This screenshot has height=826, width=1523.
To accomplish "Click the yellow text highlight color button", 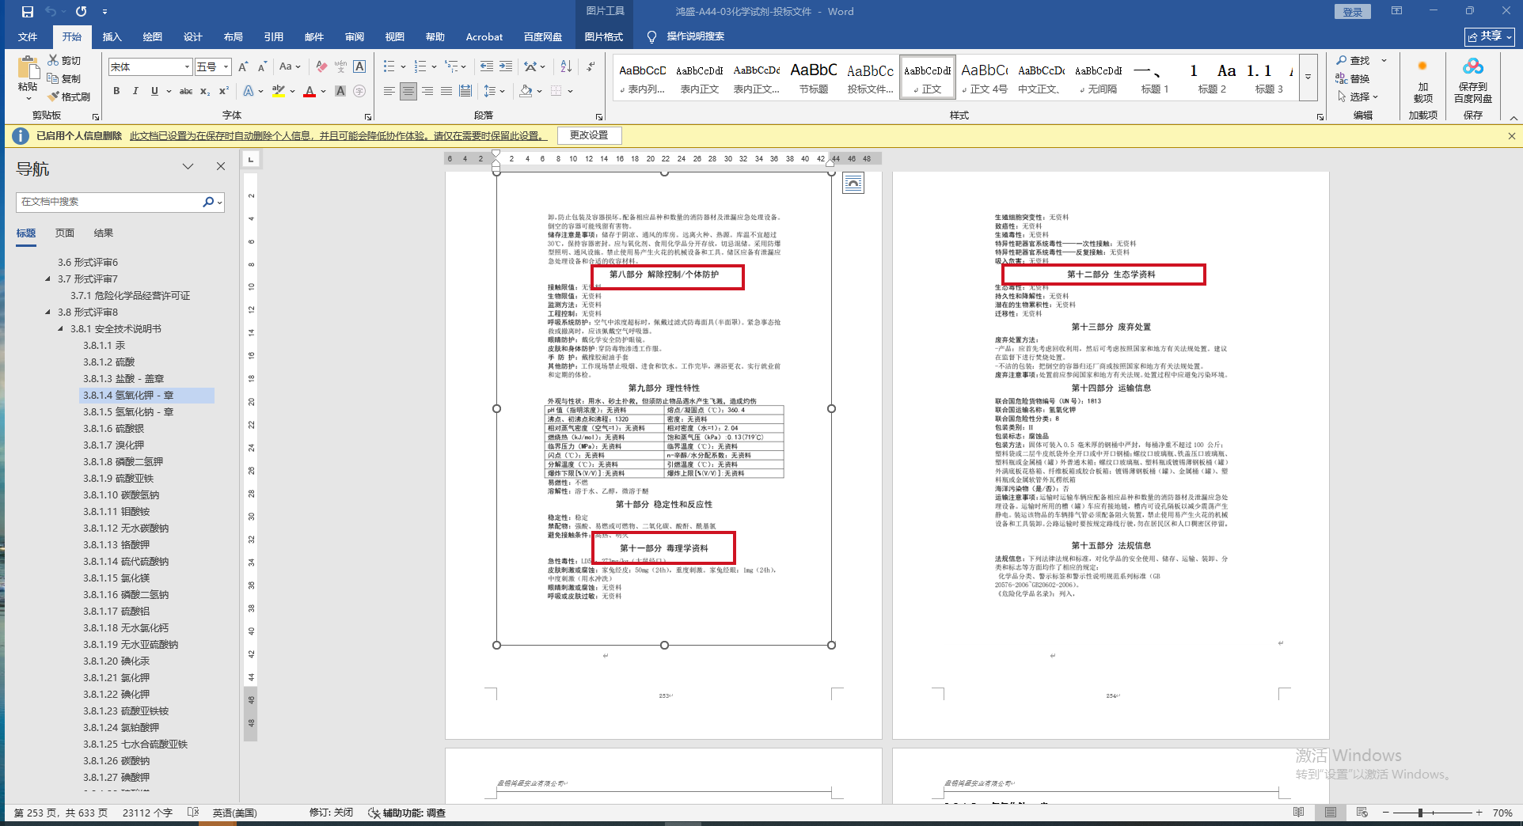I will point(278,91).
